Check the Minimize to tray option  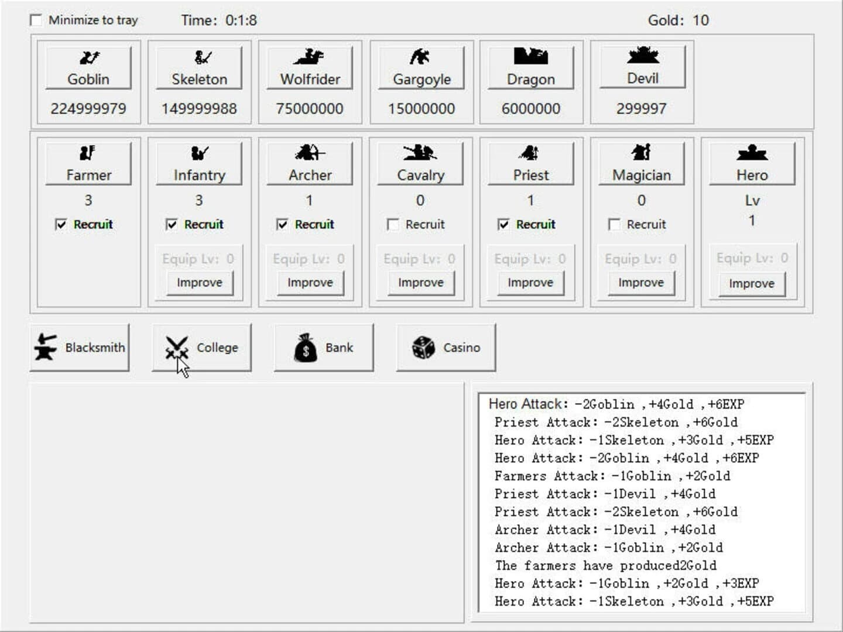36,19
